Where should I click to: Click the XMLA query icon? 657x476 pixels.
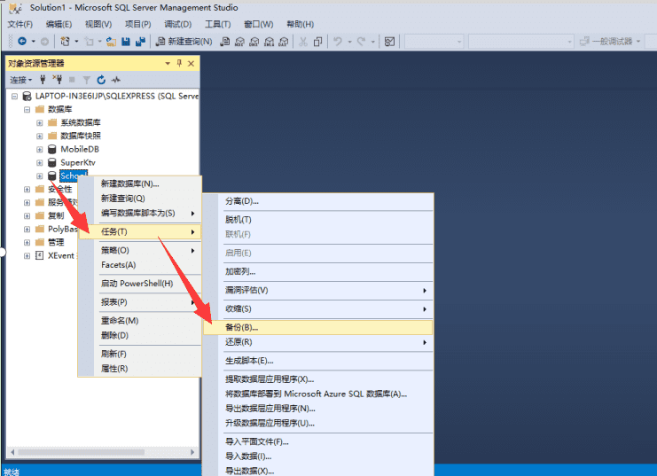269,41
